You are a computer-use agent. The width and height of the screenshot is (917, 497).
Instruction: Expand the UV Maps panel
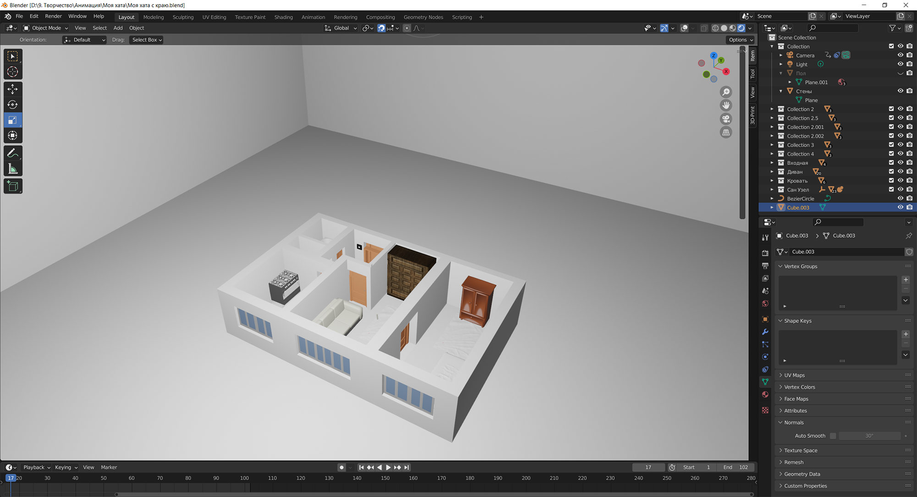point(795,375)
